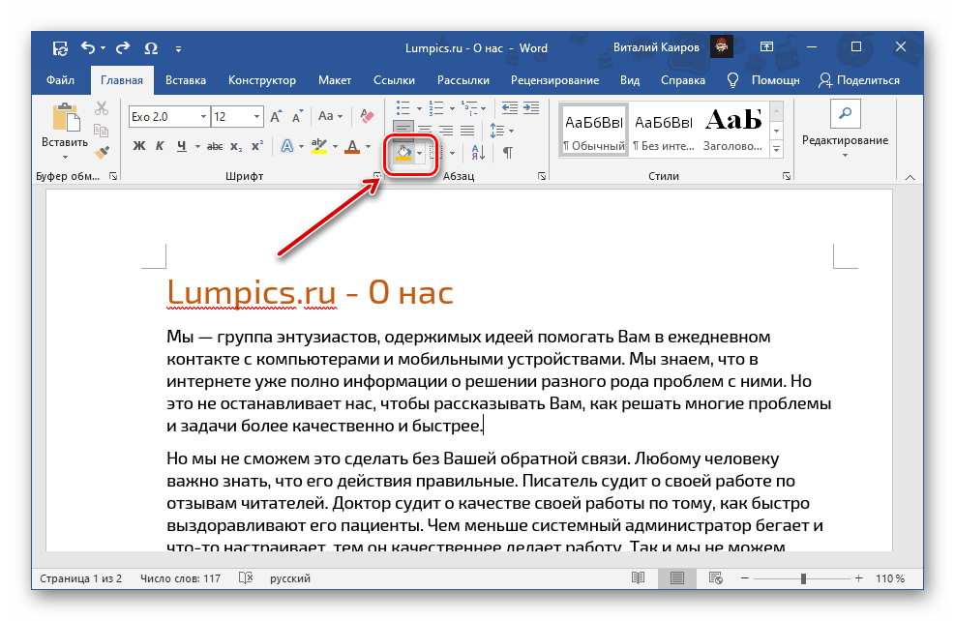Open the Exo 2.0 font name dropdown
This screenshot has height=621, width=955.
pos(203,117)
